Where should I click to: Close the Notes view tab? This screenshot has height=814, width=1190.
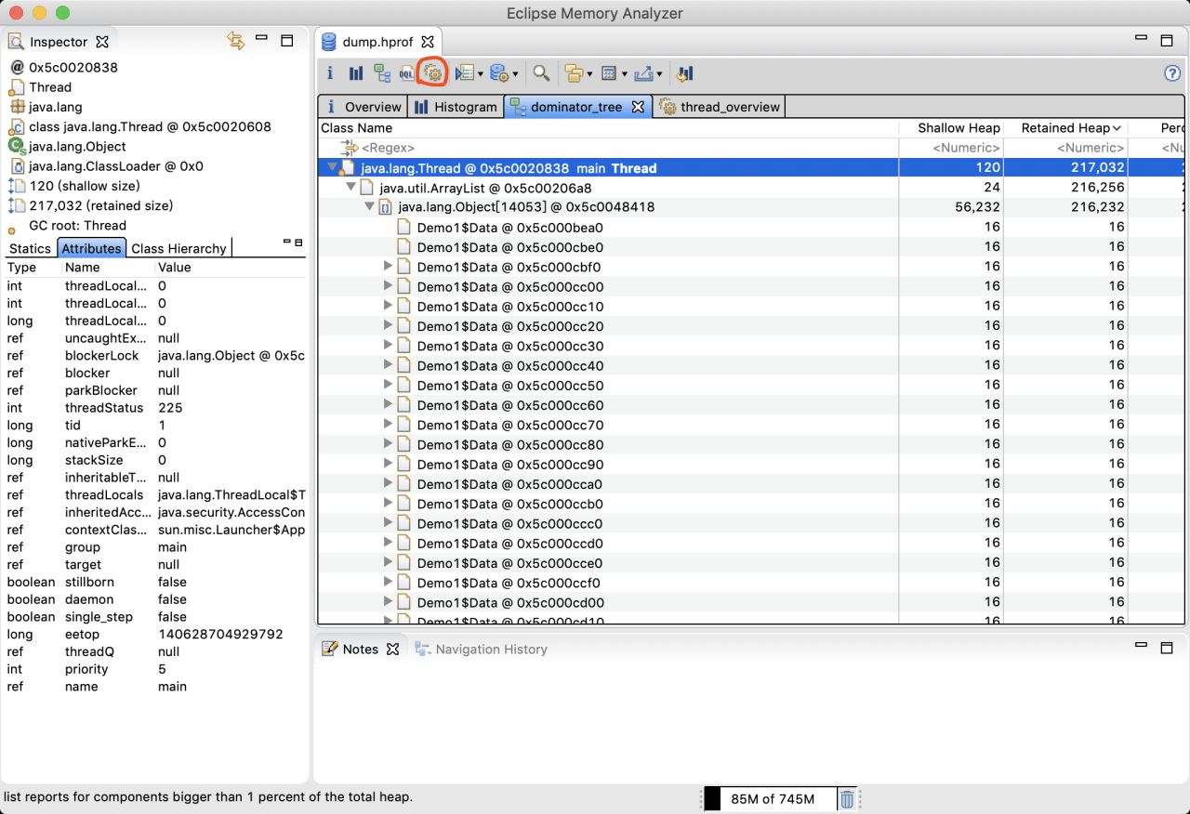(x=392, y=649)
